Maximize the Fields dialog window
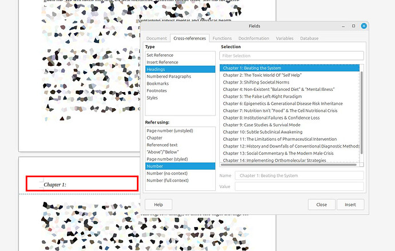Image resolution: width=395 pixels, height=251 pixels. 353,26
